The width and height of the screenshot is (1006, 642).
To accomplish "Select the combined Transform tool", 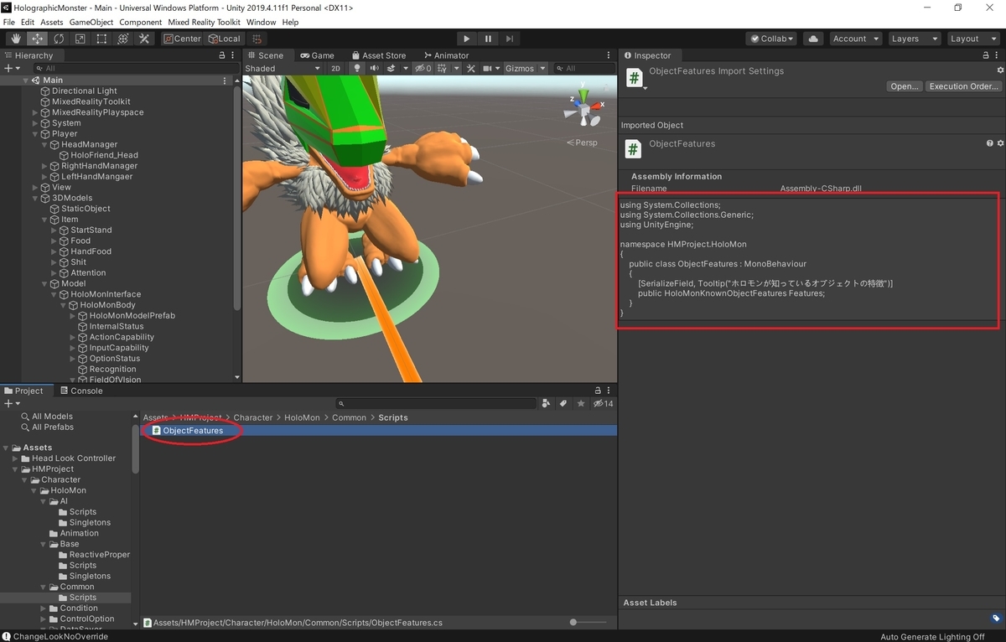I will [122, 39].
